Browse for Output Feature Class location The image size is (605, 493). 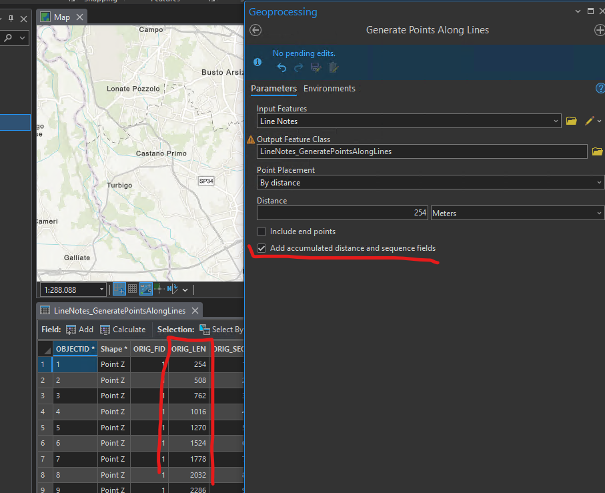pyautogui.click(x=598, y=151)
